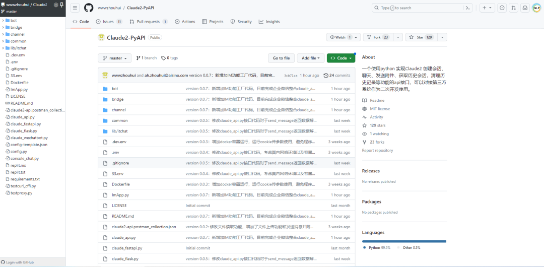
Task: Open the green Code dropdown
Action: (x=341, y=58)
